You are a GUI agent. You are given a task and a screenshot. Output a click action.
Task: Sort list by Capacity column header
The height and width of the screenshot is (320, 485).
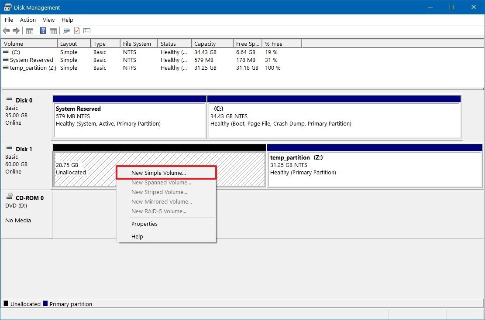[205, 44]
